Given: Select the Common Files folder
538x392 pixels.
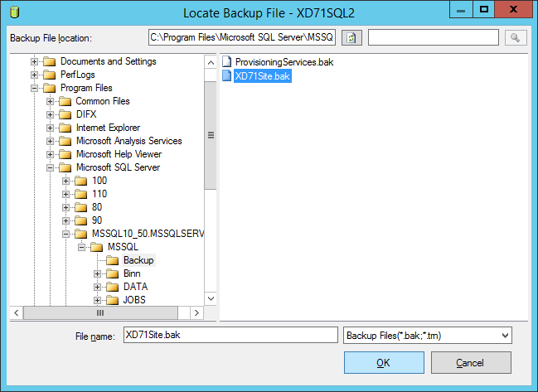Looking at the screenshot, I should point(103,101).
